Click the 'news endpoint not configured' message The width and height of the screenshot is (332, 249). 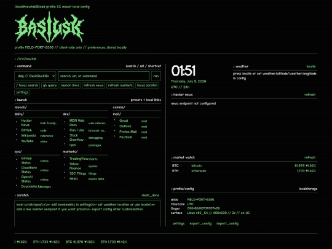click(193, 103)
